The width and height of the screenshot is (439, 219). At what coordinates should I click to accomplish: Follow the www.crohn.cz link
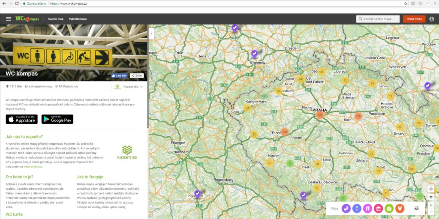[33, 167]
